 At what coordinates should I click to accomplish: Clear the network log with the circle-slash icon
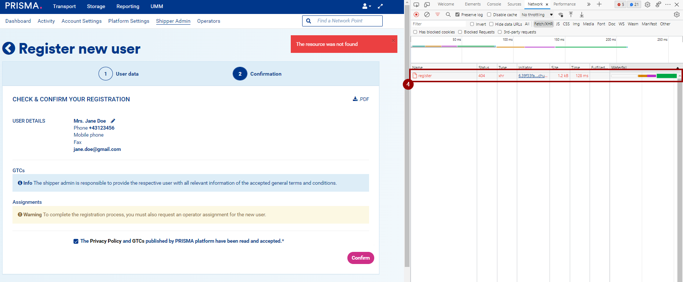click(427, 15)
